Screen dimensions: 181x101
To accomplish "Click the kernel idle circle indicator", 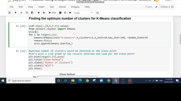I will (172, 7).
